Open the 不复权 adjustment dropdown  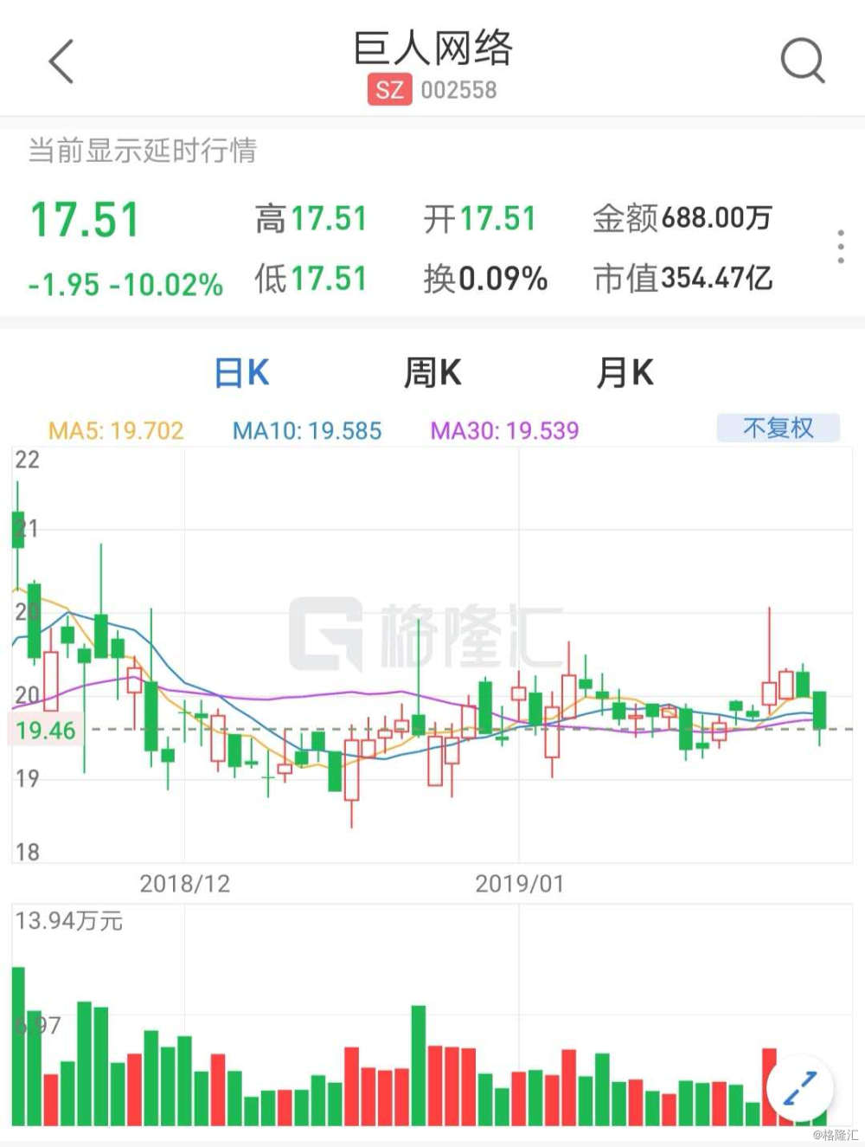(x=778, y=428)
